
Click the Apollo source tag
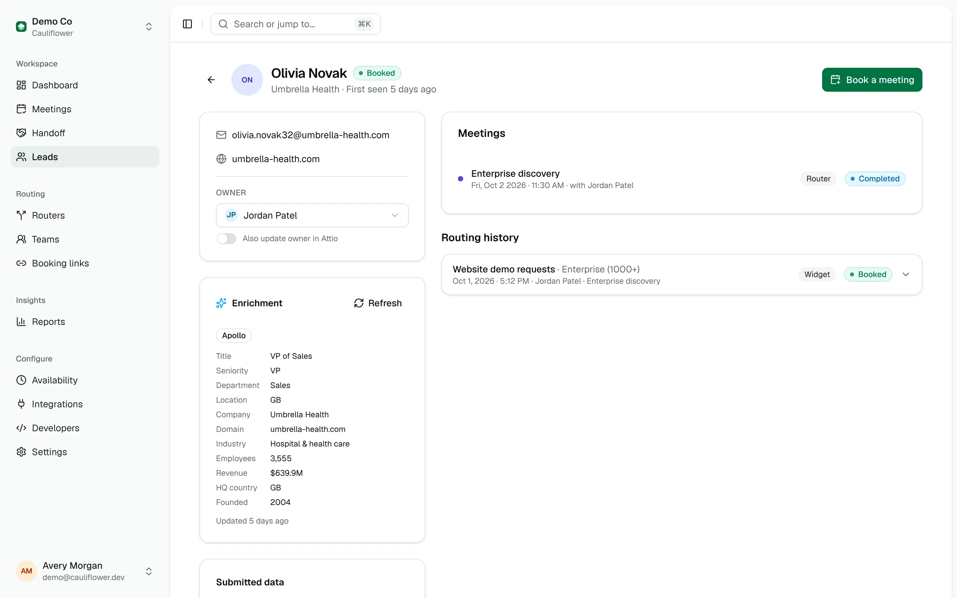point(234,336)
